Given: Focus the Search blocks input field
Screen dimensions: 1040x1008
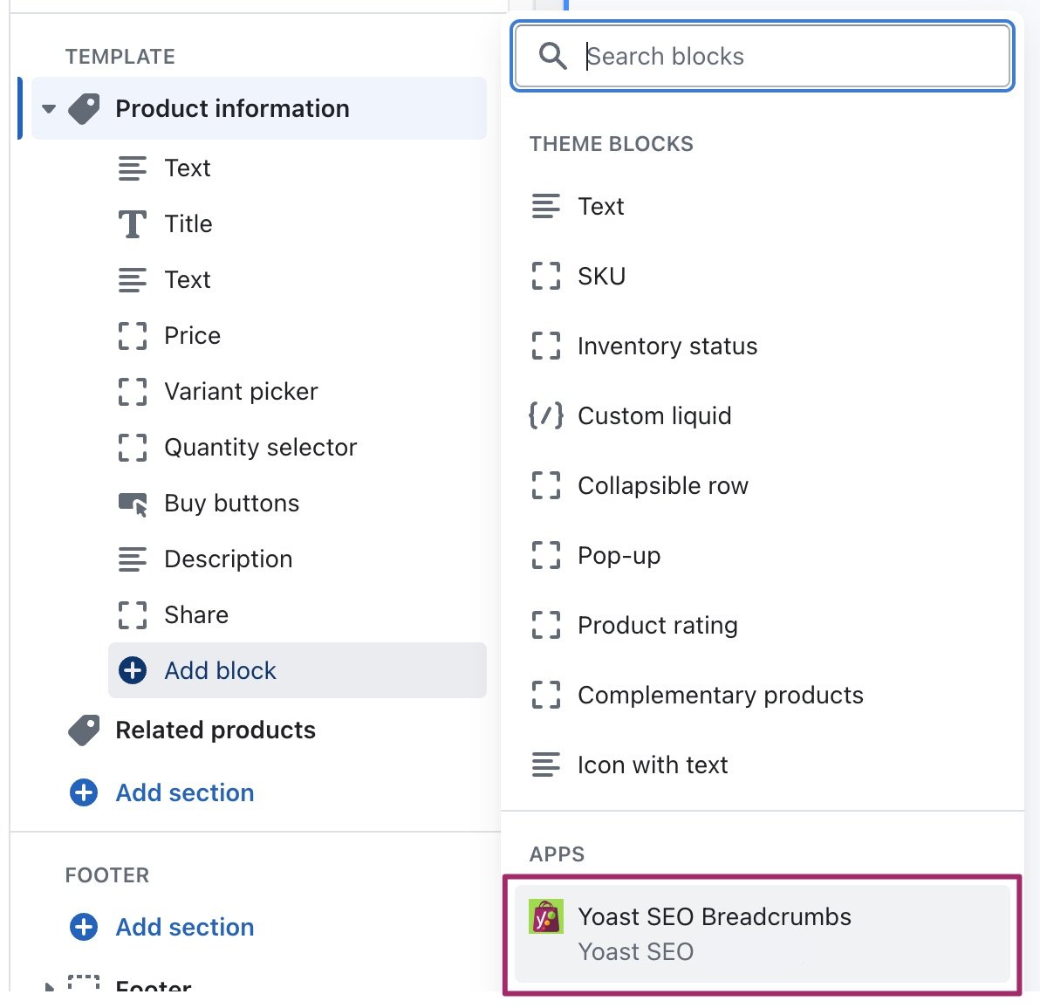Looking at the screenshot, I should (785, 57).
